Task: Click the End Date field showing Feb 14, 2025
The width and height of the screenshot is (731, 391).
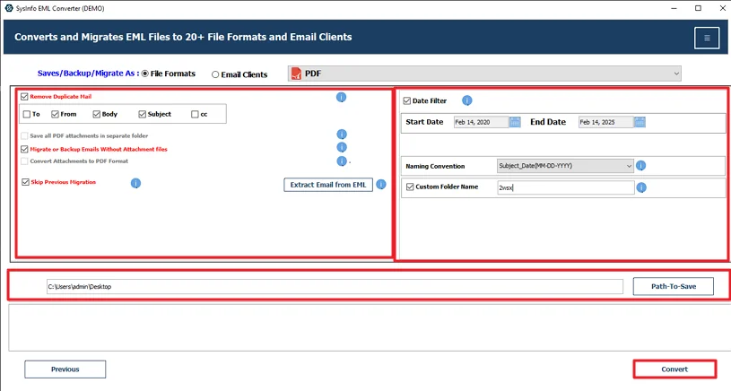Action: [x=605, y=122]
